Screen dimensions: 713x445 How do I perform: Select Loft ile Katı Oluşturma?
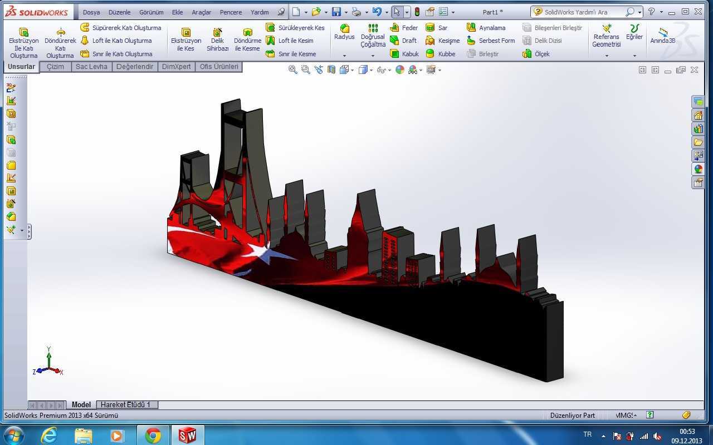pos(116,41)
